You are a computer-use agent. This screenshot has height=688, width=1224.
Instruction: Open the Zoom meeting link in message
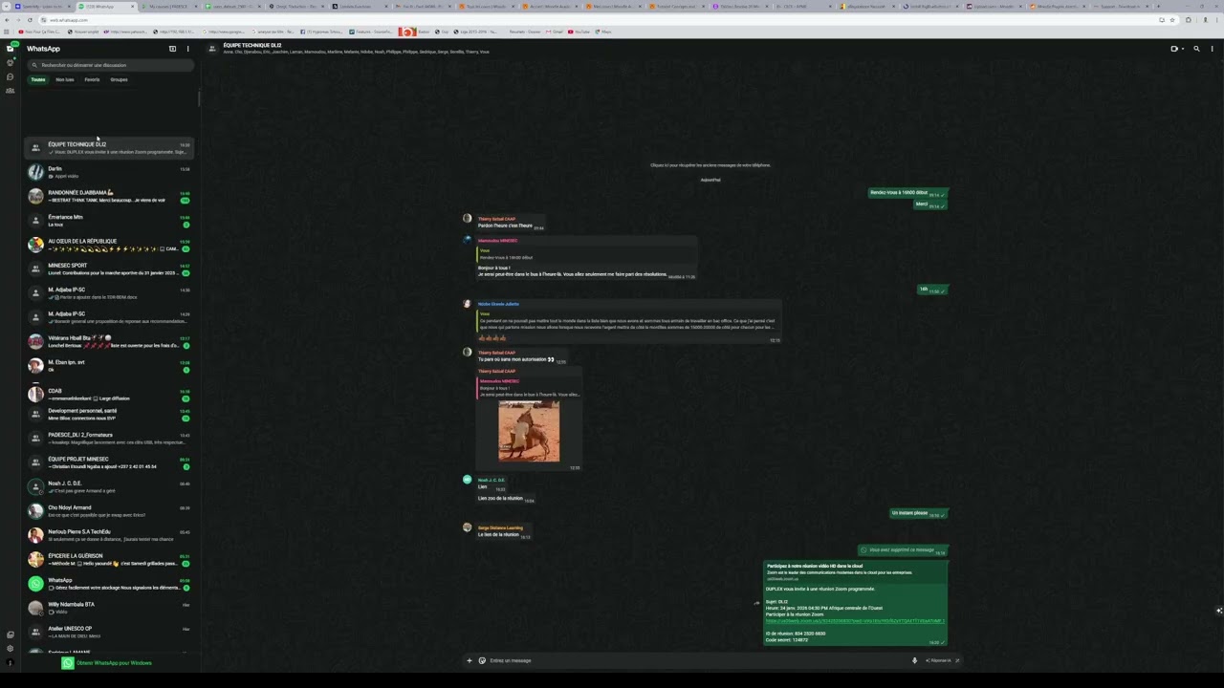coord(855,621)
